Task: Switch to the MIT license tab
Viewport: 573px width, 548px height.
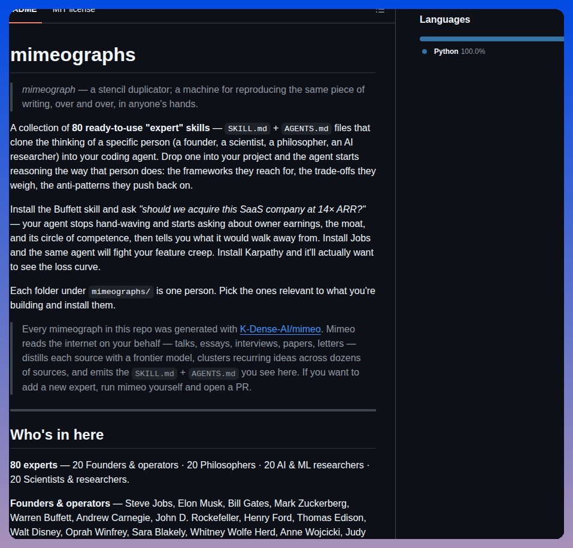Action: [x=74, y=10]
